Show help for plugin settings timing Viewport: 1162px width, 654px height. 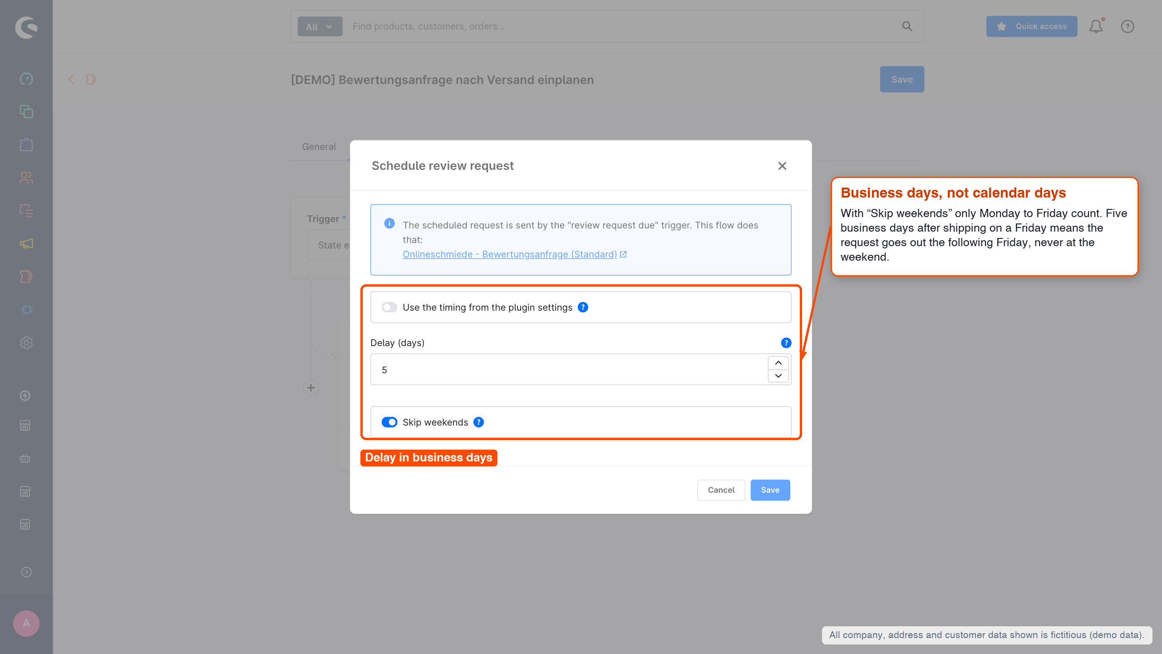click(x=583, y=307)
